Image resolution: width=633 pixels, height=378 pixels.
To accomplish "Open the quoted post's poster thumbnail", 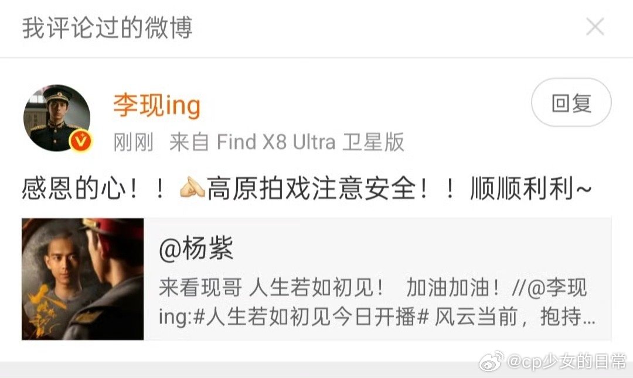I will [83, 279].
